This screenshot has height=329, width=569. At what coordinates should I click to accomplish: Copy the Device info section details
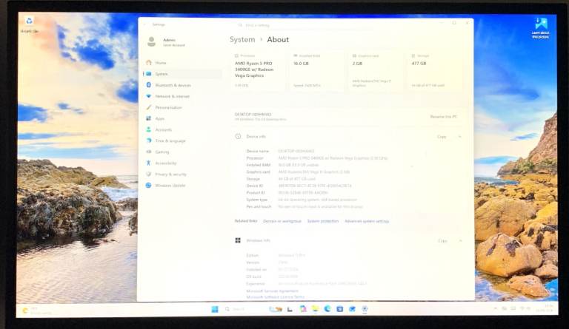[442, 137]
